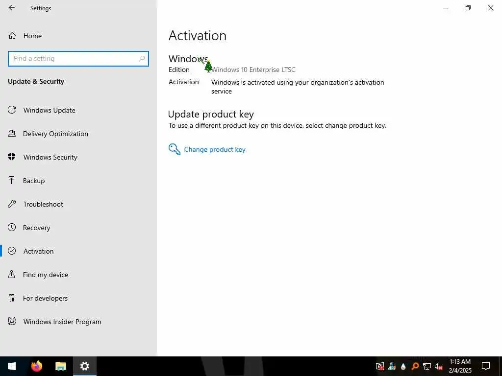502x376 pixels.
Task: Click the muted volume tray icon
Action: point(438,366)
